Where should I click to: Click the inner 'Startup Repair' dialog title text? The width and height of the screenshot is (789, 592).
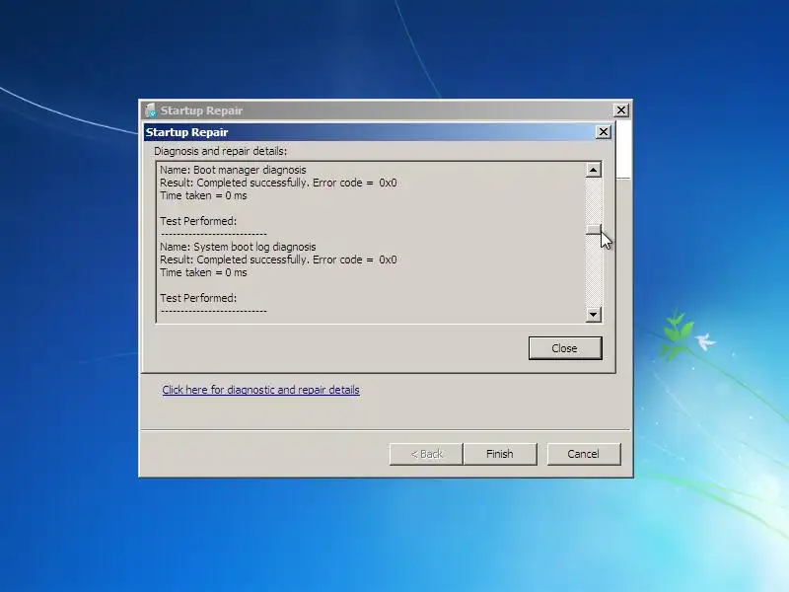187,132
